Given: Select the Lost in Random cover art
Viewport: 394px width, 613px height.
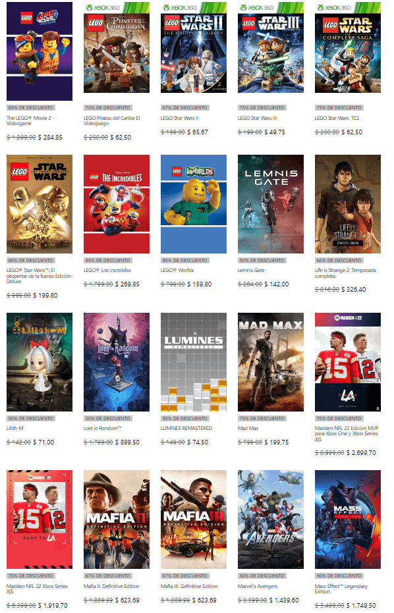Looking at the screenshot, I should 116,362.
